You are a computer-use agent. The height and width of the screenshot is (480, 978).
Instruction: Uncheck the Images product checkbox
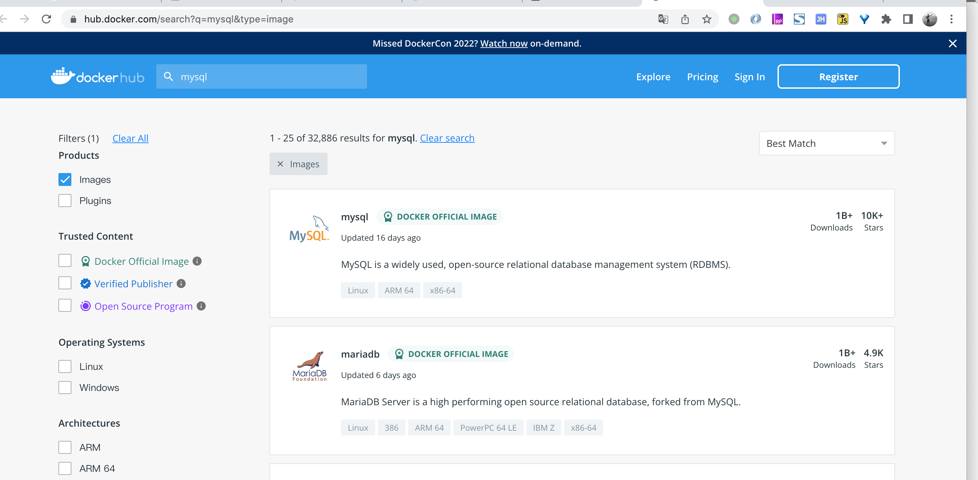click(65, 179)
